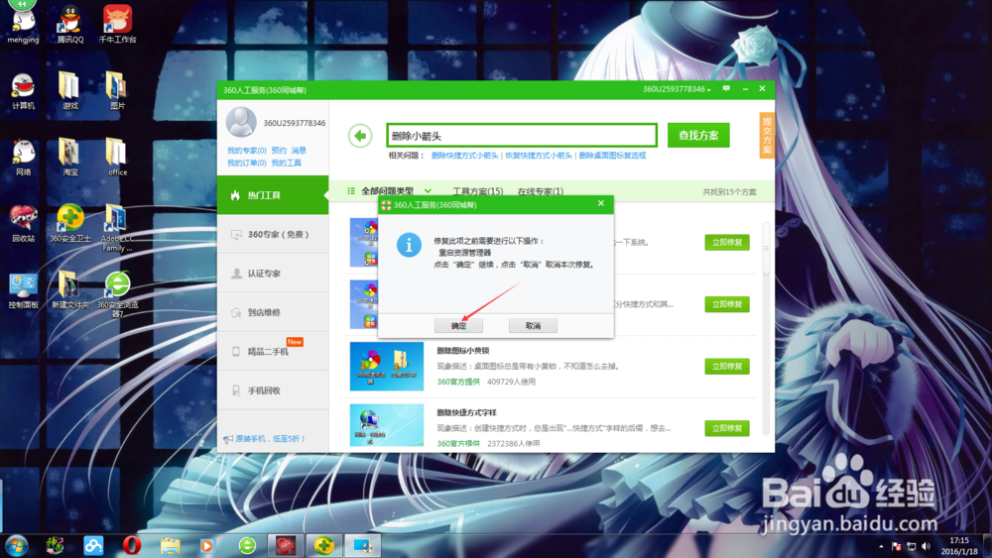This screenshot has height=558, width=992.
Task: Select the 淘宝 folder icon
Action: point(69,158)
